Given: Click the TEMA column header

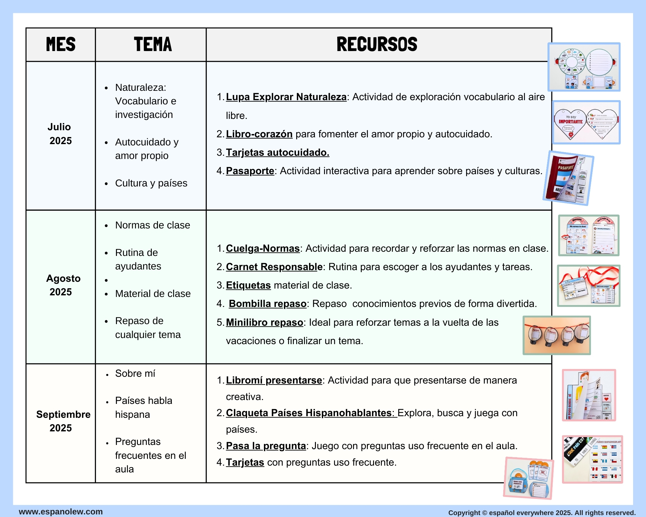Looking at the screenshot, I should coord(151,45).
